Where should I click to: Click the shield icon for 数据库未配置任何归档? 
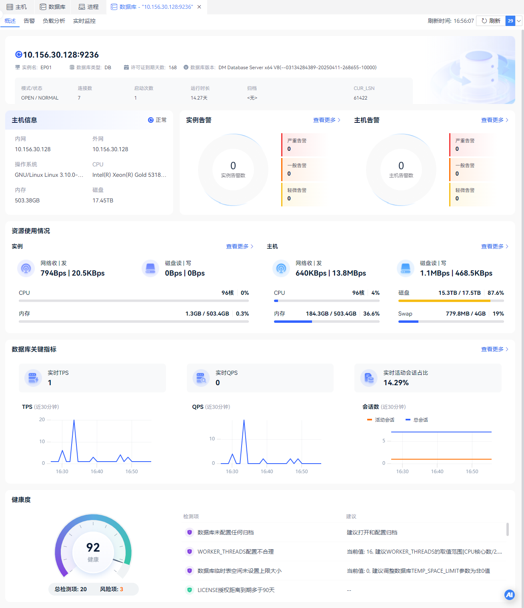tap(190, 532)
